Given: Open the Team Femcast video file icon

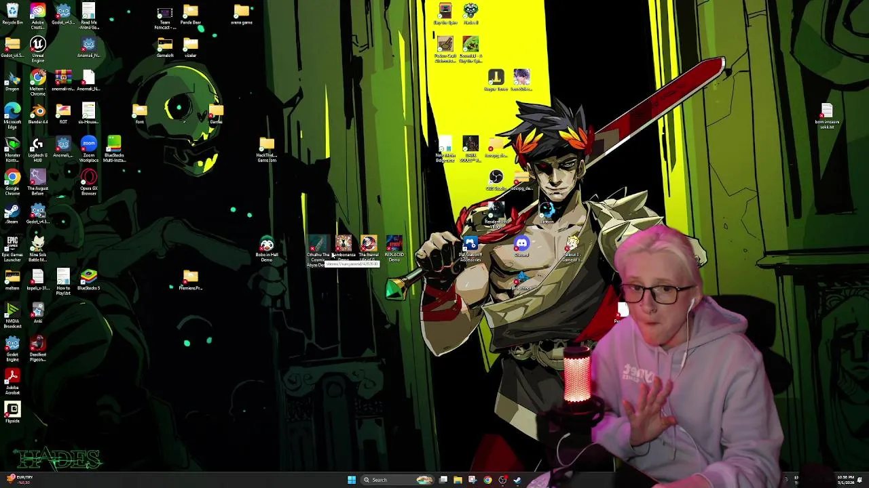Looking at the screenshot, I should pyautogui.click(x=165, y=16).
